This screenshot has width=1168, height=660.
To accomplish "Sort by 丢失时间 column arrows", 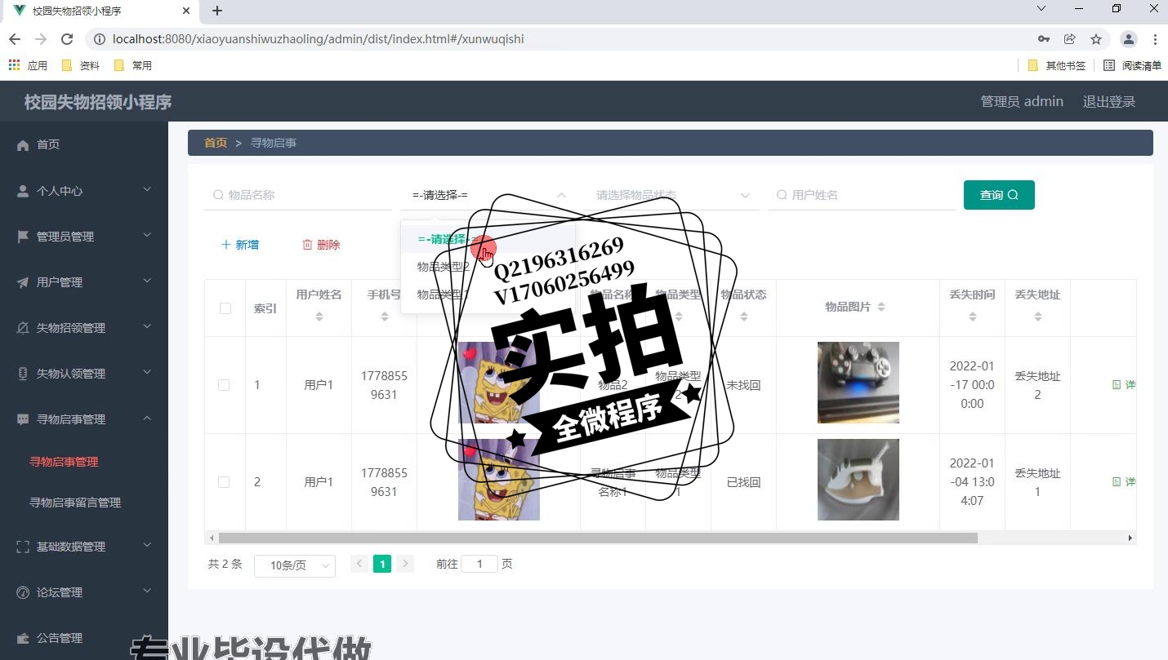I will [973, 317].
